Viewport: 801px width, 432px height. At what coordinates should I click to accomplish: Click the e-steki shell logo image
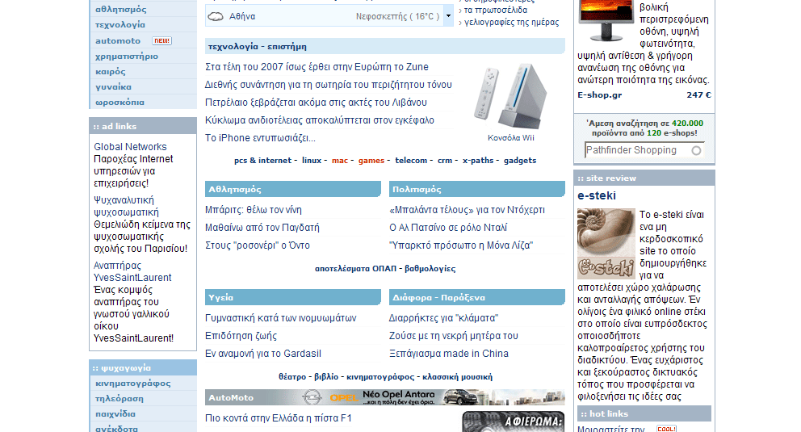pyautogui.click(x=606, y=243)
